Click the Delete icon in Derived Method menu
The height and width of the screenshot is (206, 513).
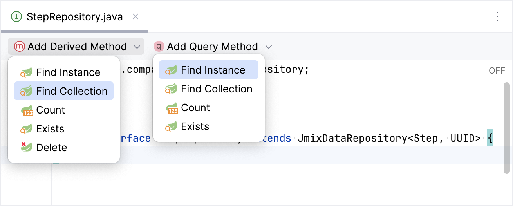click(26, 148)
